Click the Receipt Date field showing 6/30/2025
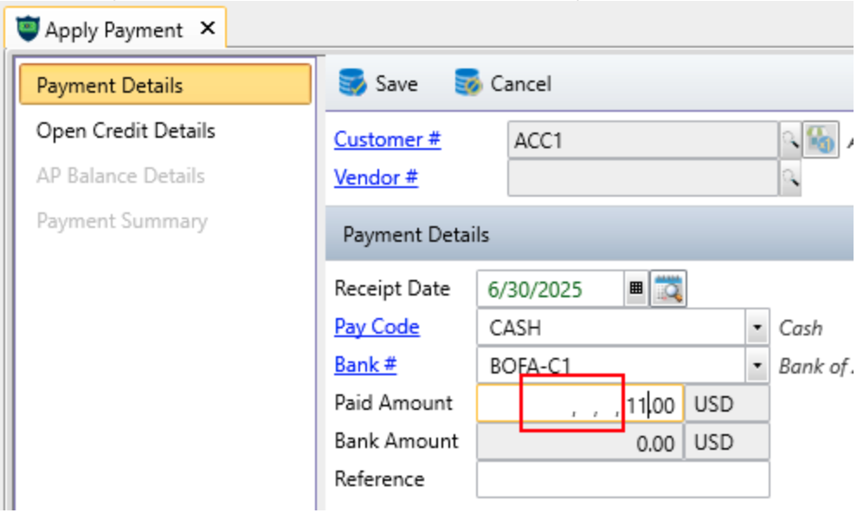 click(550, 289)
